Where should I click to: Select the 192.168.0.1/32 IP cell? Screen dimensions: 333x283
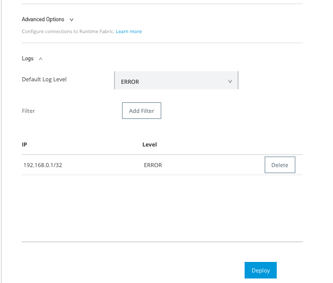point(43,165)
